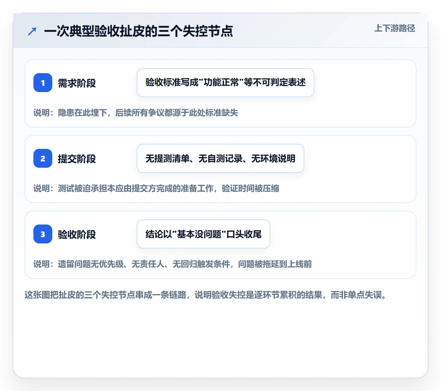Click the 提交阶段 stage label

tap(77, 159)
